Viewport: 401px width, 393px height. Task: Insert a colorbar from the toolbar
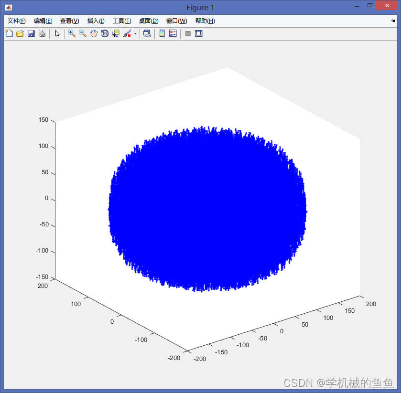click(x=162, y=33)
